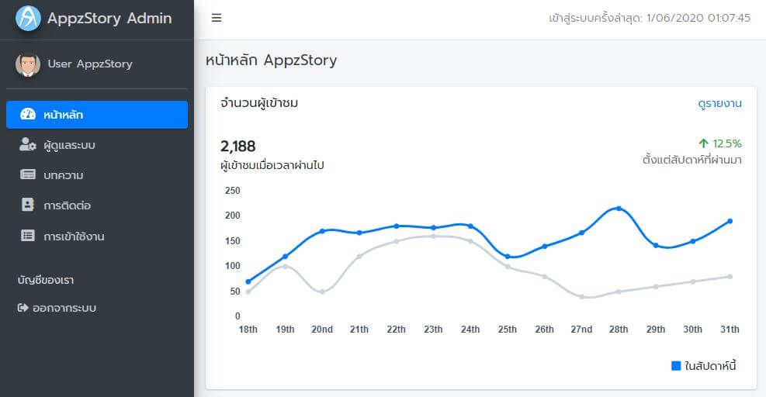Click the user avatar picture
Viewport: 766px width, 397px height.
coord(28,64)
